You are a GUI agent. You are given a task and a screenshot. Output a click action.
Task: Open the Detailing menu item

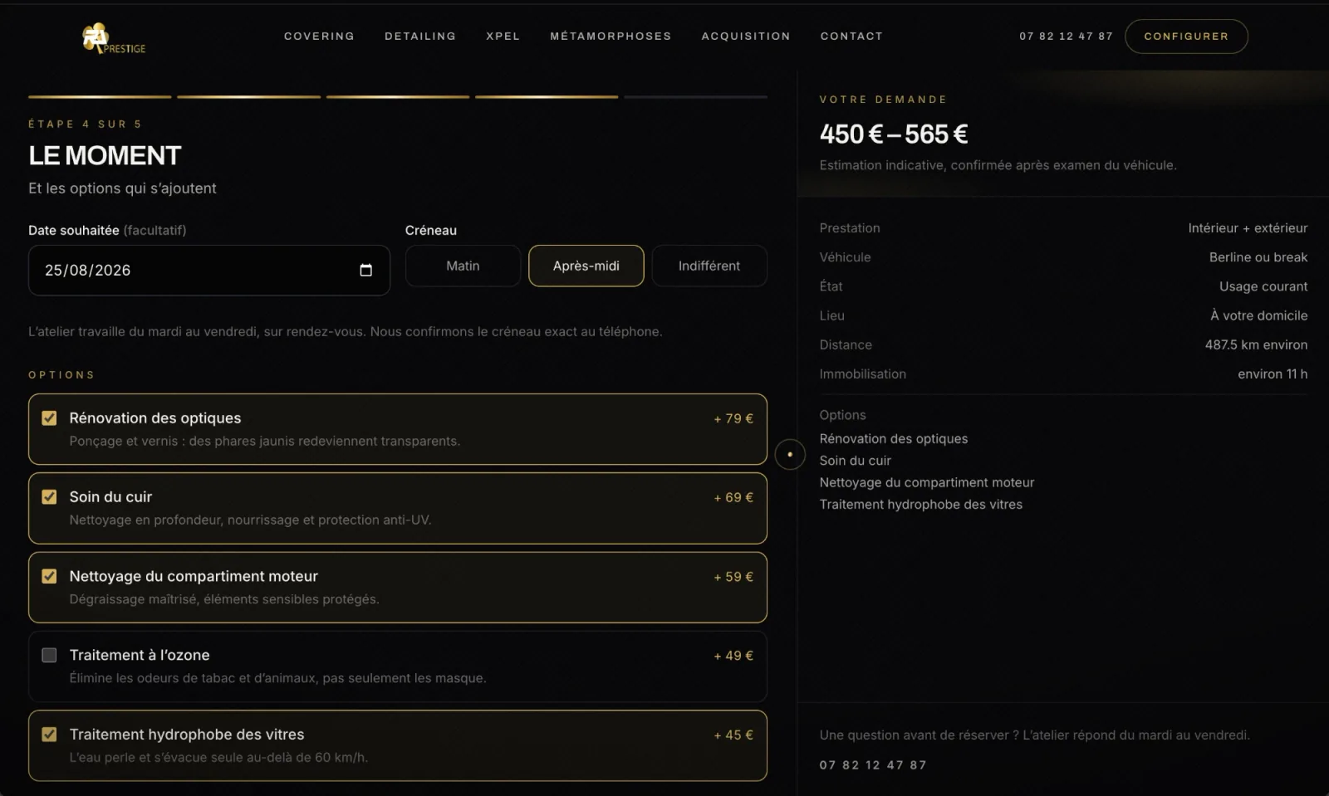[x=420, y=37]
